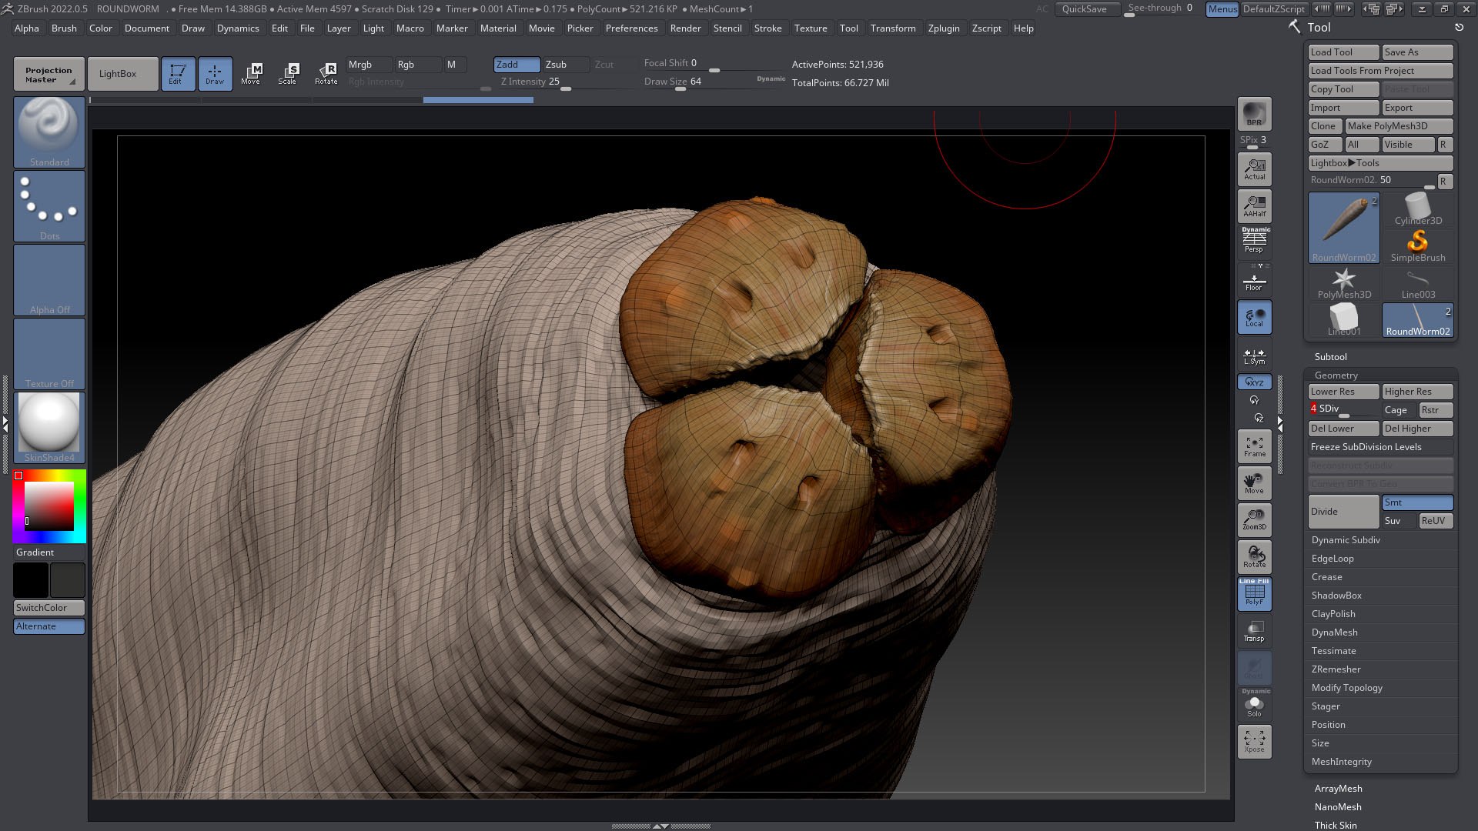Collapse the Geometry section
The height and width of the screenshot is (831, 1478).
(x=1336, y=375)
